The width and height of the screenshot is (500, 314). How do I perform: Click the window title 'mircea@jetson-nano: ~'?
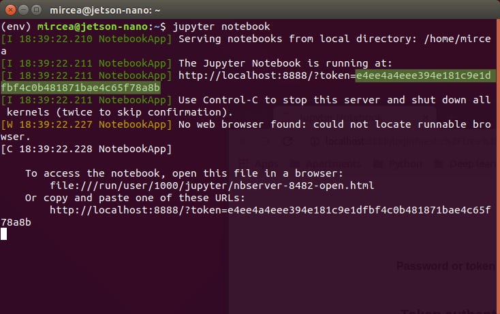105,10
